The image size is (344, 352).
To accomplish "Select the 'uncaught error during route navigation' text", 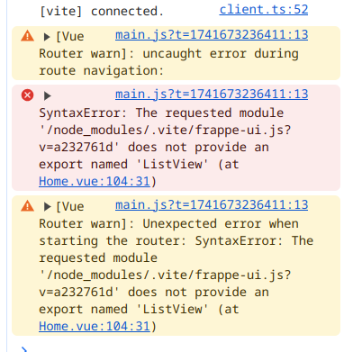I will pyautogui.click(x=168, y=62).
